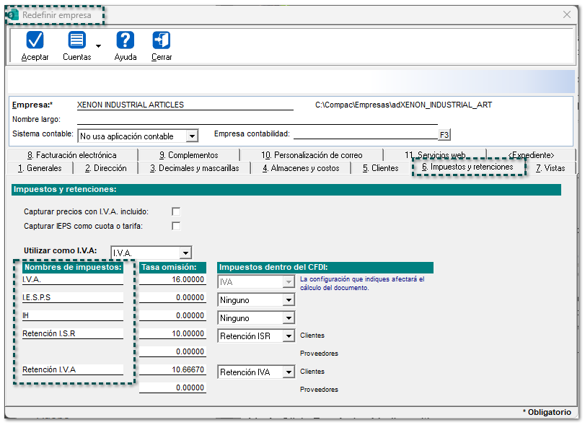Expand the Utilizar como I.V.A. dropdown

185,253
